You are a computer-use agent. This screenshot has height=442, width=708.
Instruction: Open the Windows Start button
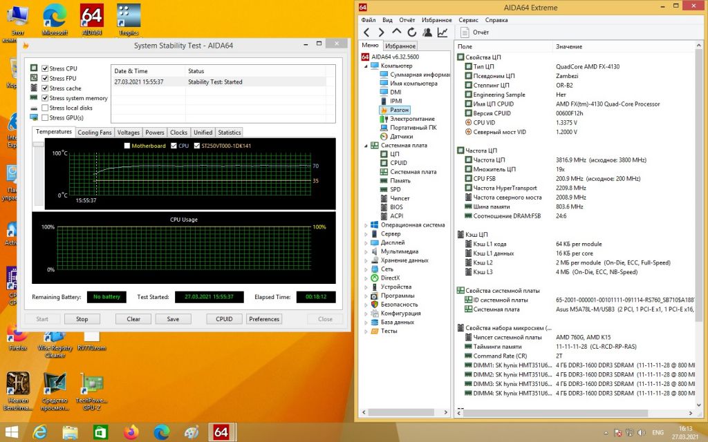[x=11, y=432]
